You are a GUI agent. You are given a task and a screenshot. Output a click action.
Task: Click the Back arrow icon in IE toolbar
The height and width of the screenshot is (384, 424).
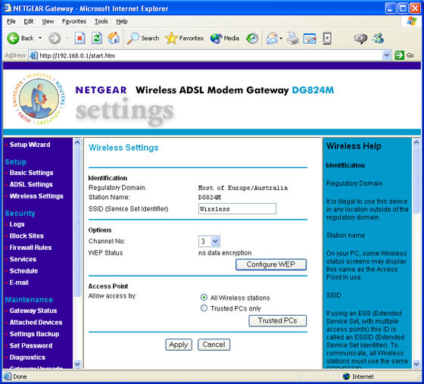point(13,39)
